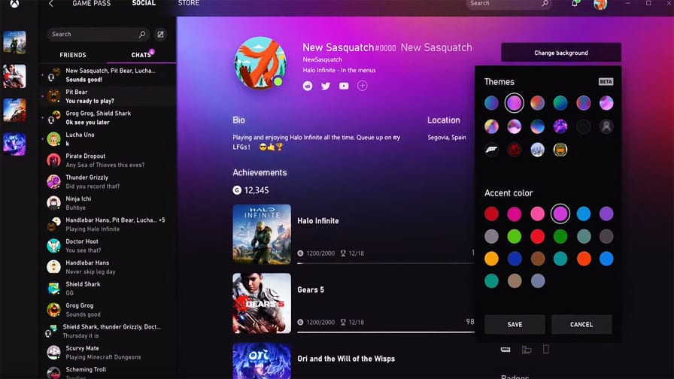Go back using the back arrow

tap(51, 4)
